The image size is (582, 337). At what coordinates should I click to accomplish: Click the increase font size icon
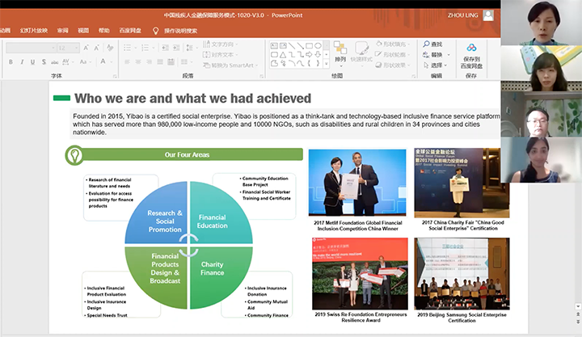click(86, 48)
